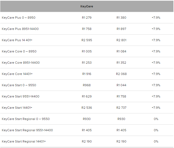The image size is (174, 148).
Task: Click the KeyCare Start Regional 14401+ label
Action: coord(24,141)
